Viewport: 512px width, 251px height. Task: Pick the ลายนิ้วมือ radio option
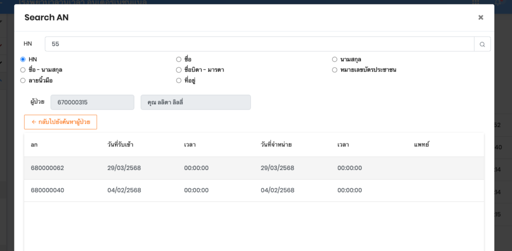[23, 80]
